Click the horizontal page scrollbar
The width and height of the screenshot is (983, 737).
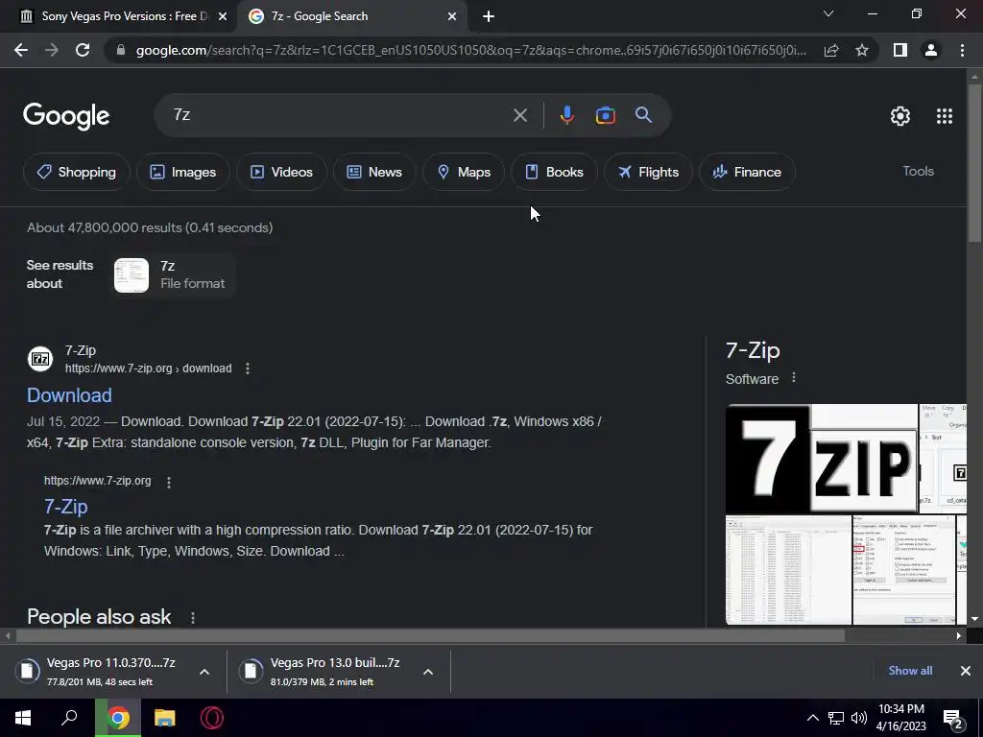click(430, 635)
